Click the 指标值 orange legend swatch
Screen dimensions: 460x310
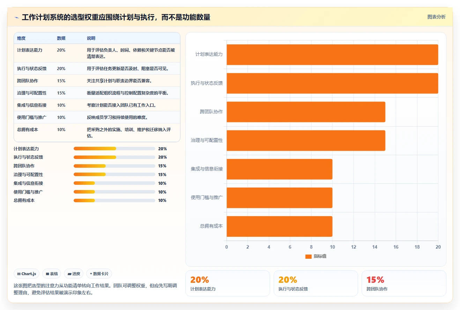coord(308,256)
